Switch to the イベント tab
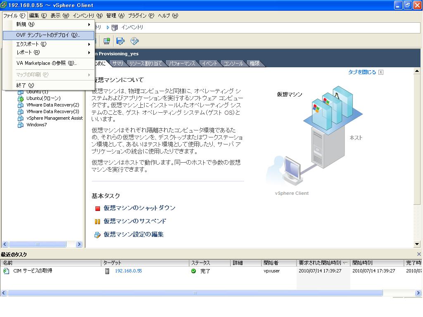This screenshot has height=317, width=423. pos(209,64)
